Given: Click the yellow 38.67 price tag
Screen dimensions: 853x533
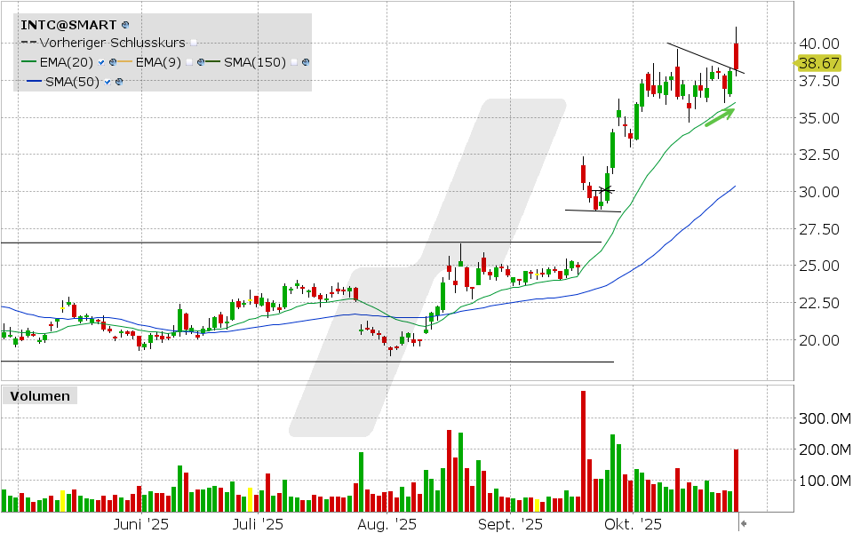Looking at the screenshot, I should coord(818,63).
